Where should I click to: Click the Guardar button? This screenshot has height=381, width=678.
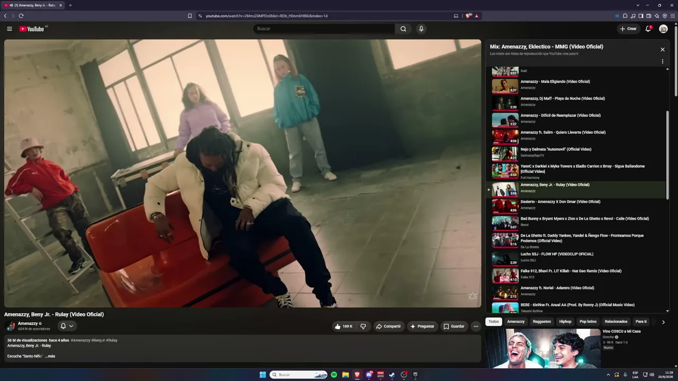coord(454,326)
